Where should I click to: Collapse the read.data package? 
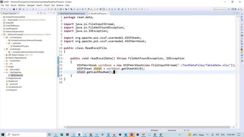(7, 43)
